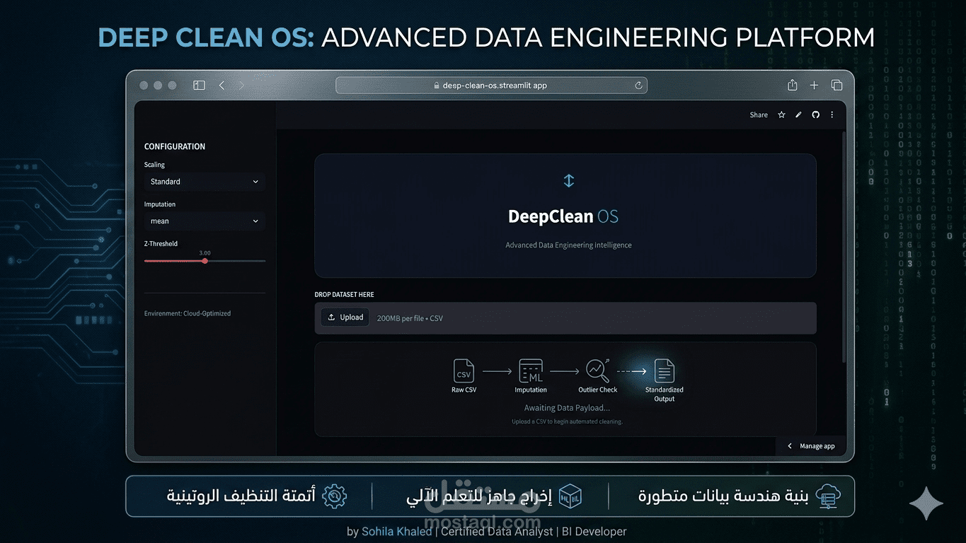
Task: Click the cloud server icon in footer banner
Action: (827, 496)
